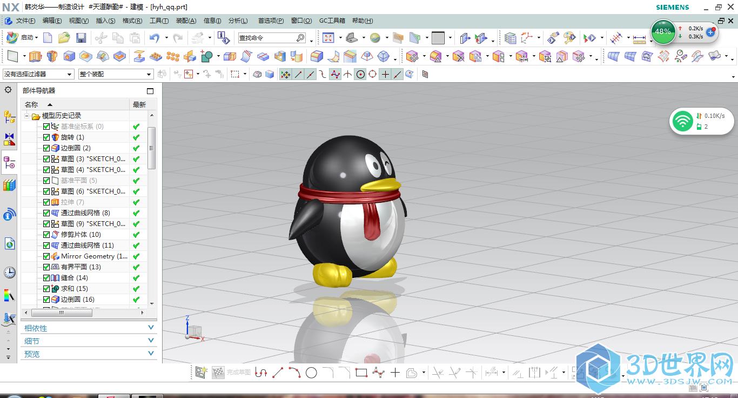This screenshot has height=398, width=738.
Task: Click the 查找命令 search field
Action: coord(272,38)
